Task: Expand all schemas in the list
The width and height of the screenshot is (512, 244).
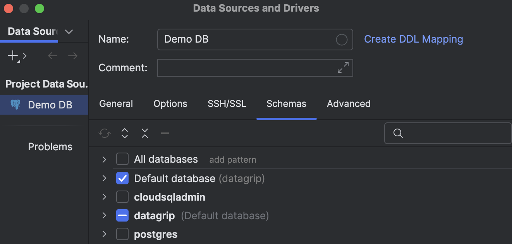Action: click(x=124, y=133)
